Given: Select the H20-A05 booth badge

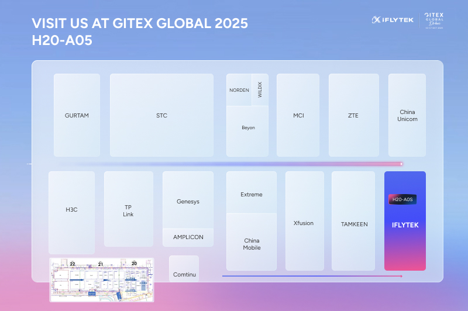Looking at the screenshot, I should click(x=403, y=199).
